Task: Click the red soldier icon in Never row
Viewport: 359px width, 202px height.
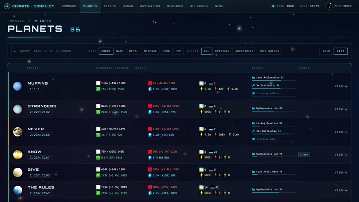Action: 215,135
